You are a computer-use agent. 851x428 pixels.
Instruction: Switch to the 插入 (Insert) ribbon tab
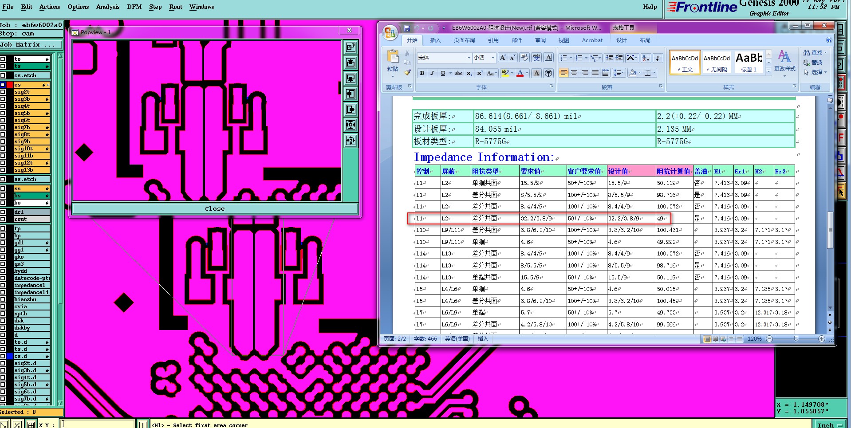pos(436,40)
